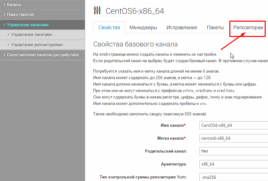Screen dimensions: 268x181
Task: Switch to the Пакеты tab
Action: (215, 28)
